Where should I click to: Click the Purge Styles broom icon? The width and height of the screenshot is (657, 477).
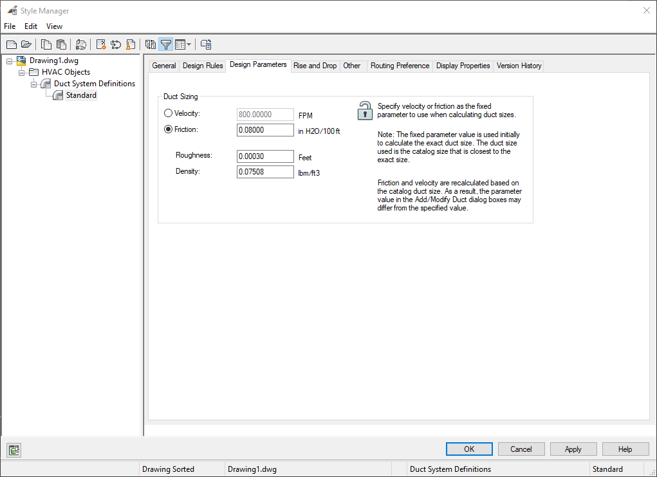coord(131,44)
